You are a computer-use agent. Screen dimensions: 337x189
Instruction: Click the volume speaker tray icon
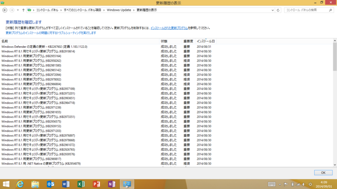click(x=304, y=184)
